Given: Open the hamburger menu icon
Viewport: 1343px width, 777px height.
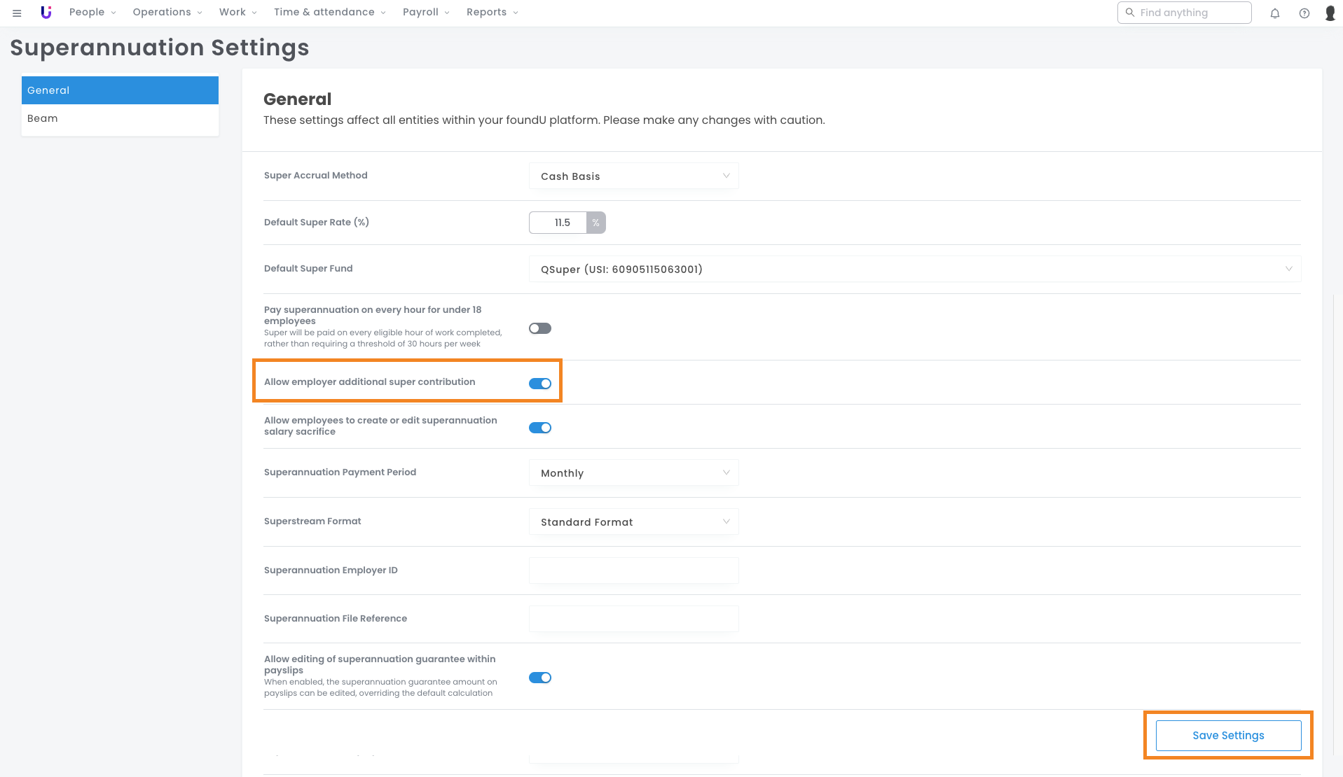Looking at the screenshot, I should coord(17,13).
